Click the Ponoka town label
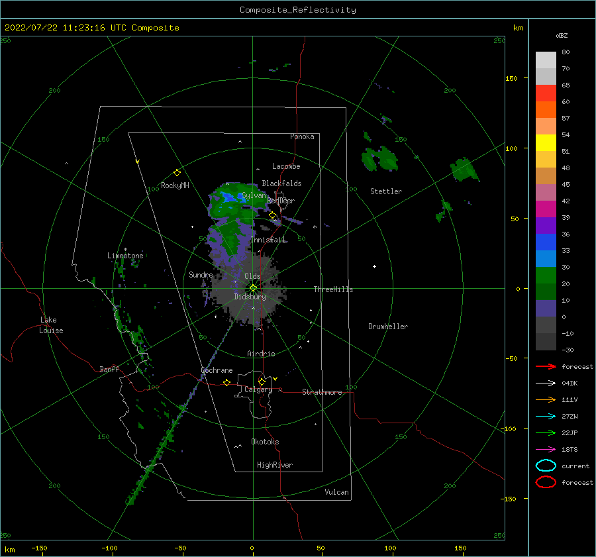596x557 pixels. [x=302, y=136]
